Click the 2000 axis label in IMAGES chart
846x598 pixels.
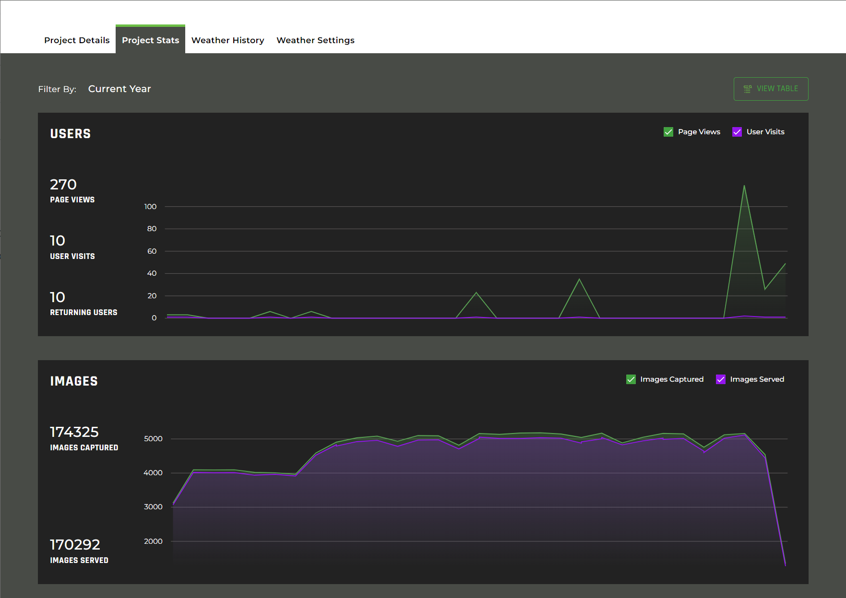pyautogui.click(x=153, y=541)
